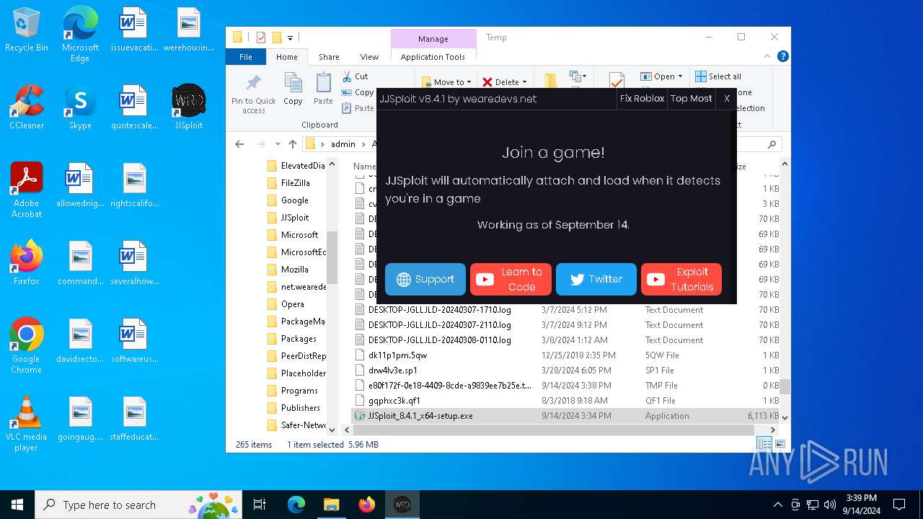923x519 pixels.
Task: Select JJSploit_8.4.1_x64-setup.exe file
Action: coord(566,416)
